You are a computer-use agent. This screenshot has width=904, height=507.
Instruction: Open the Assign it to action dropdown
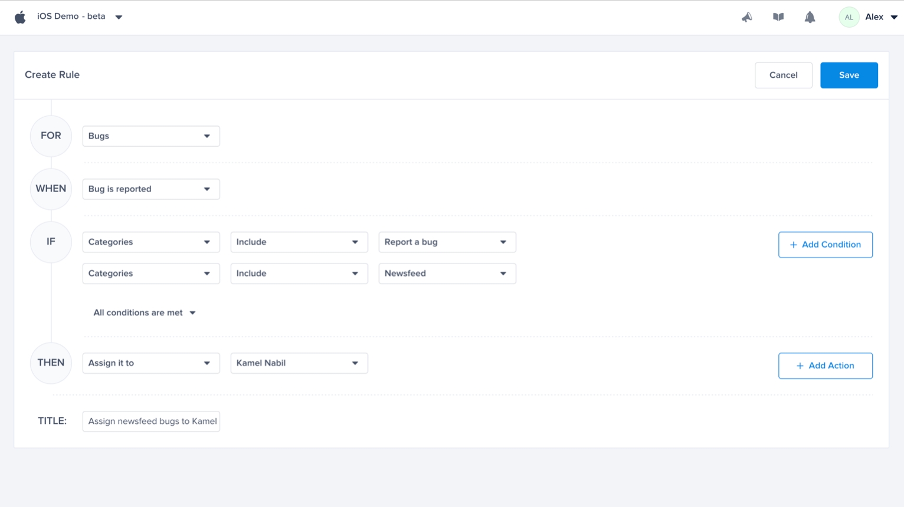coord(150,363)
